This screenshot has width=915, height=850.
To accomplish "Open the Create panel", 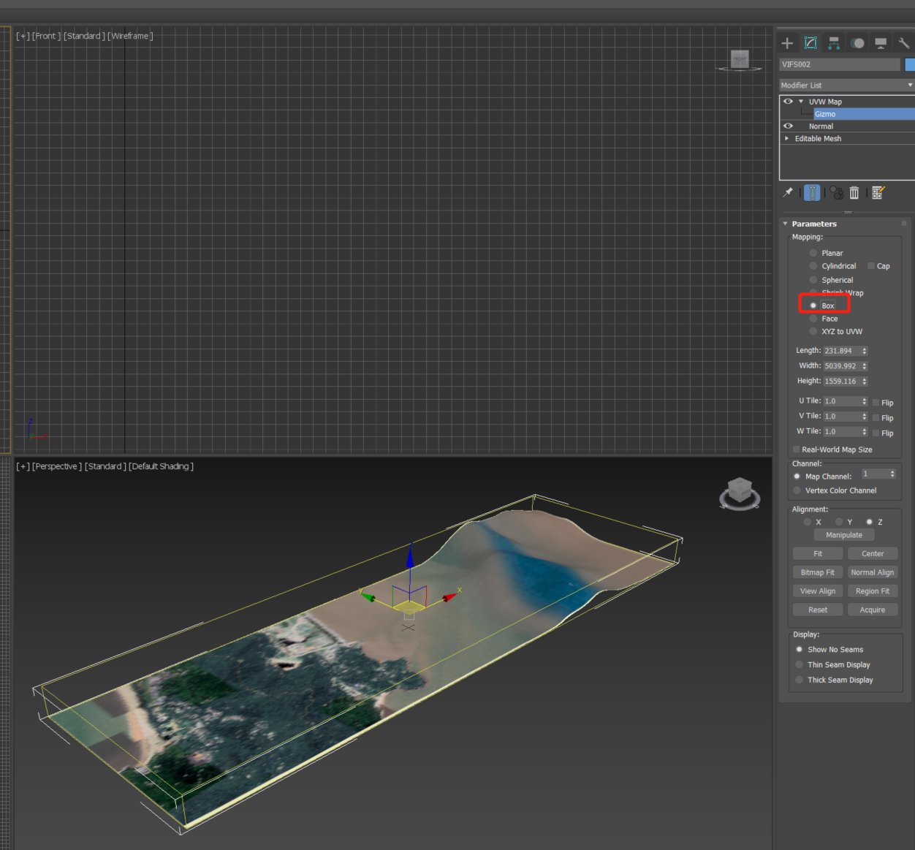I will tap(787, 42).
